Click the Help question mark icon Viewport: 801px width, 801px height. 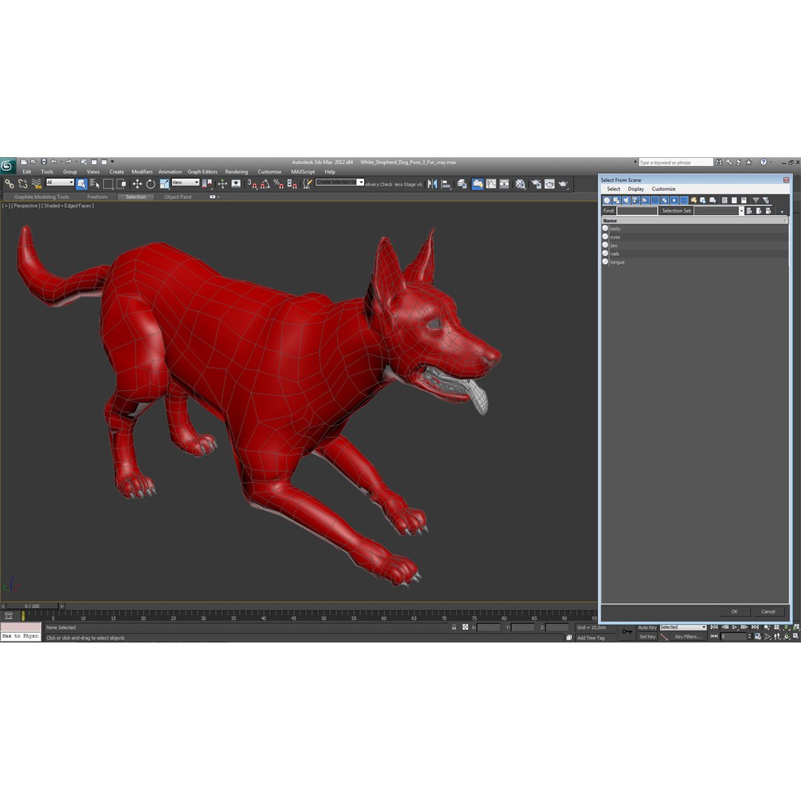763,162
